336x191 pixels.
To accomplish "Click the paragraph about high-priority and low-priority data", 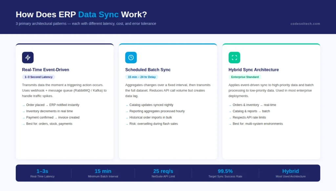I will pos(271,90).
